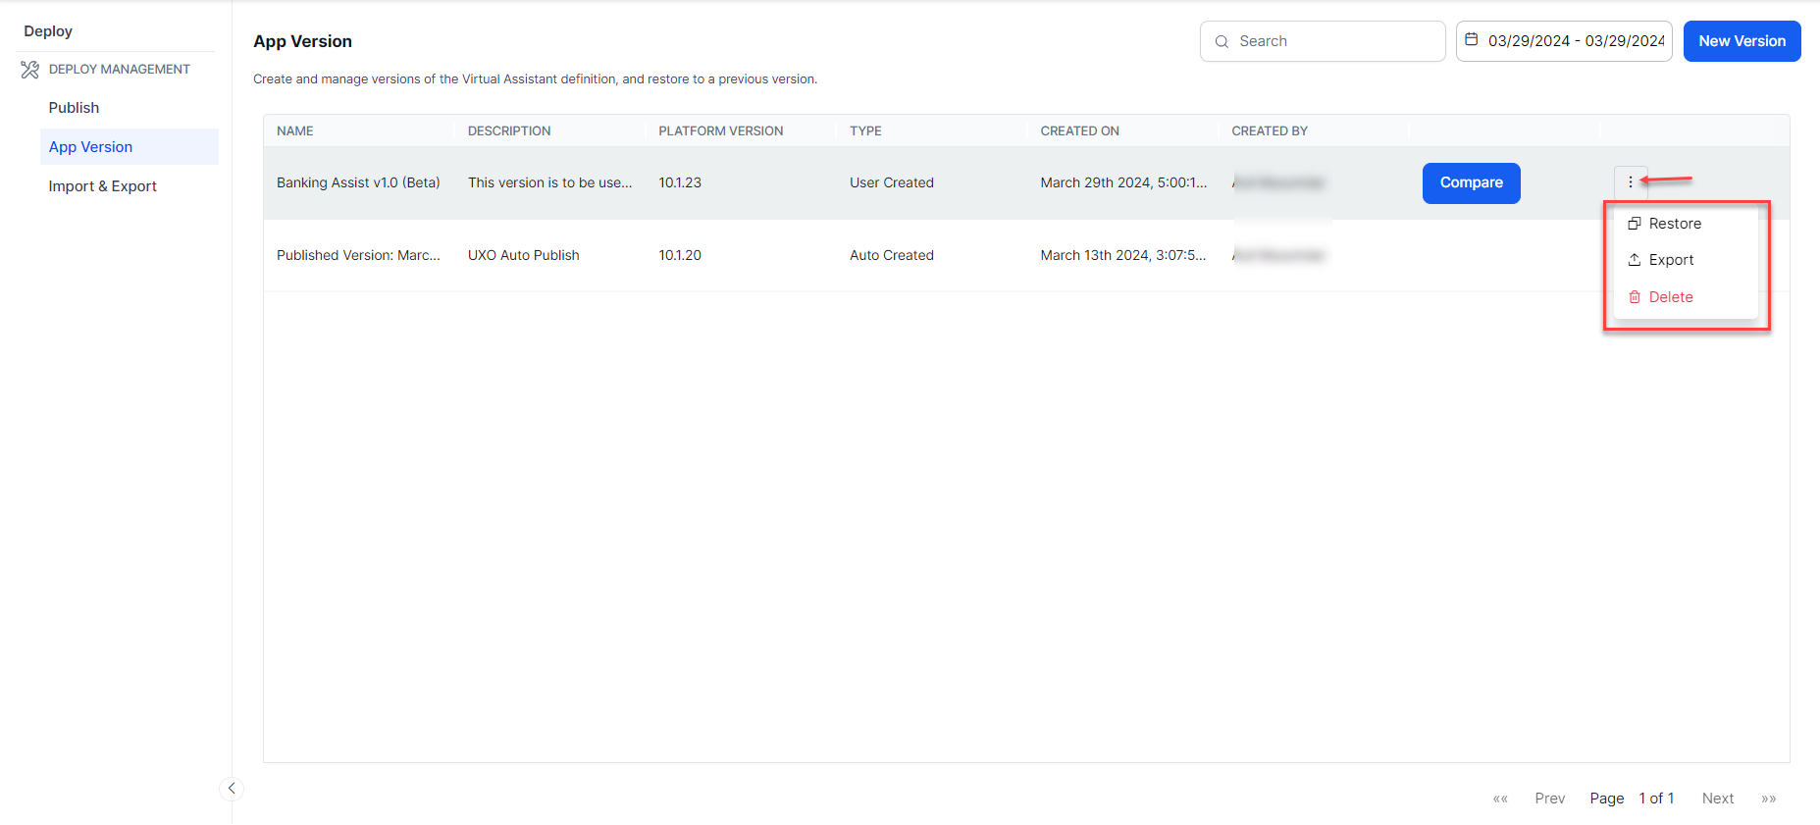
Task: Click the Restore icon in context menu
Action: coord(1635,224)
